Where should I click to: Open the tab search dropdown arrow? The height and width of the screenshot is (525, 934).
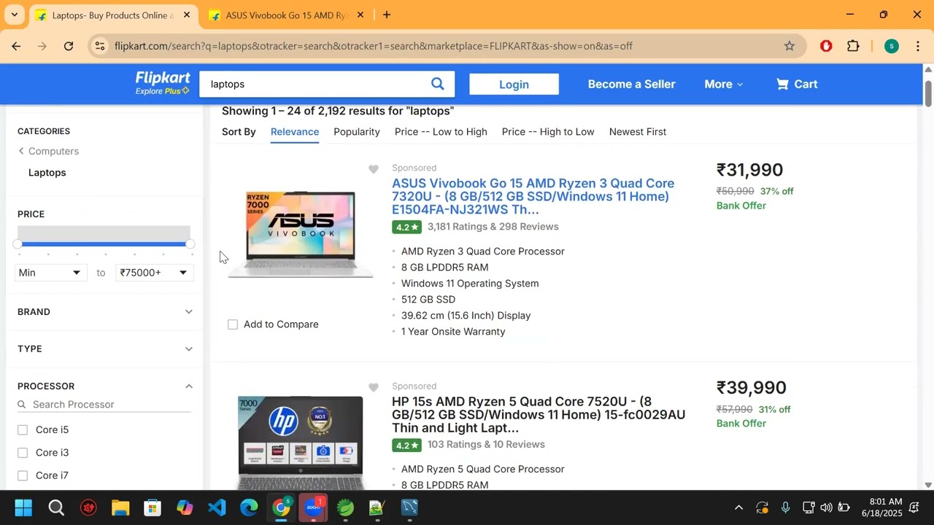click(14, 15)
